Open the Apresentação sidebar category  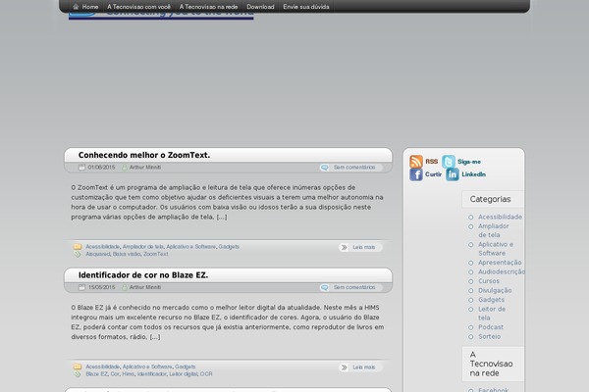click(500, 263)
